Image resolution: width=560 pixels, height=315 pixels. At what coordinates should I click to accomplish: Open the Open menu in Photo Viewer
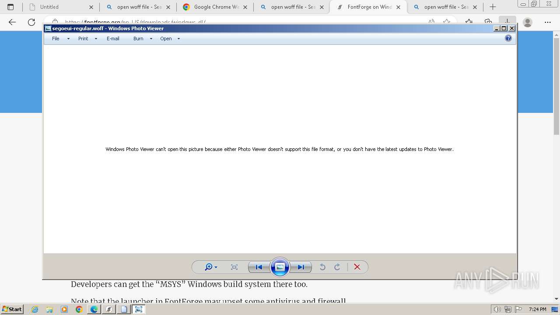click(166, 38)
